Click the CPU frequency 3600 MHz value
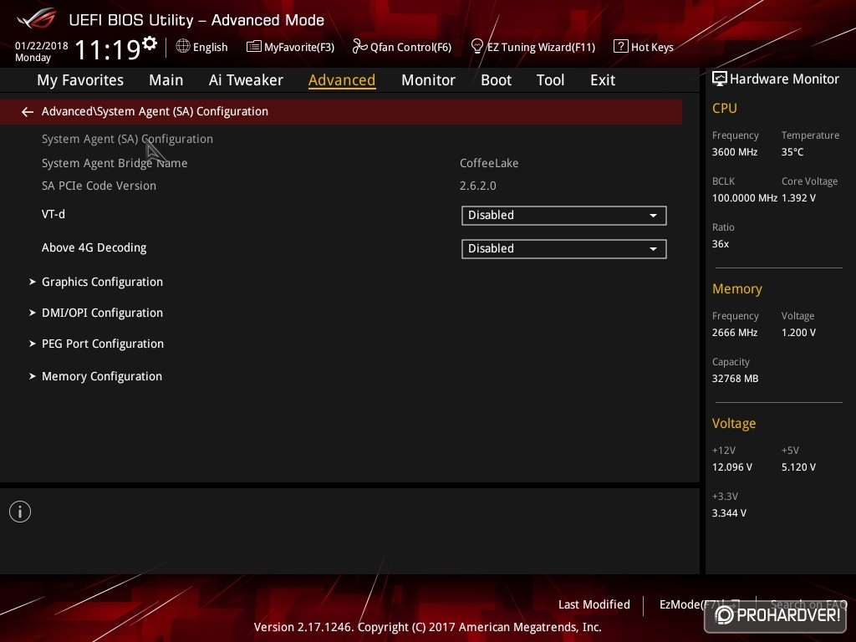This screenshot has height=642, width=856. (x=735, y=152)
